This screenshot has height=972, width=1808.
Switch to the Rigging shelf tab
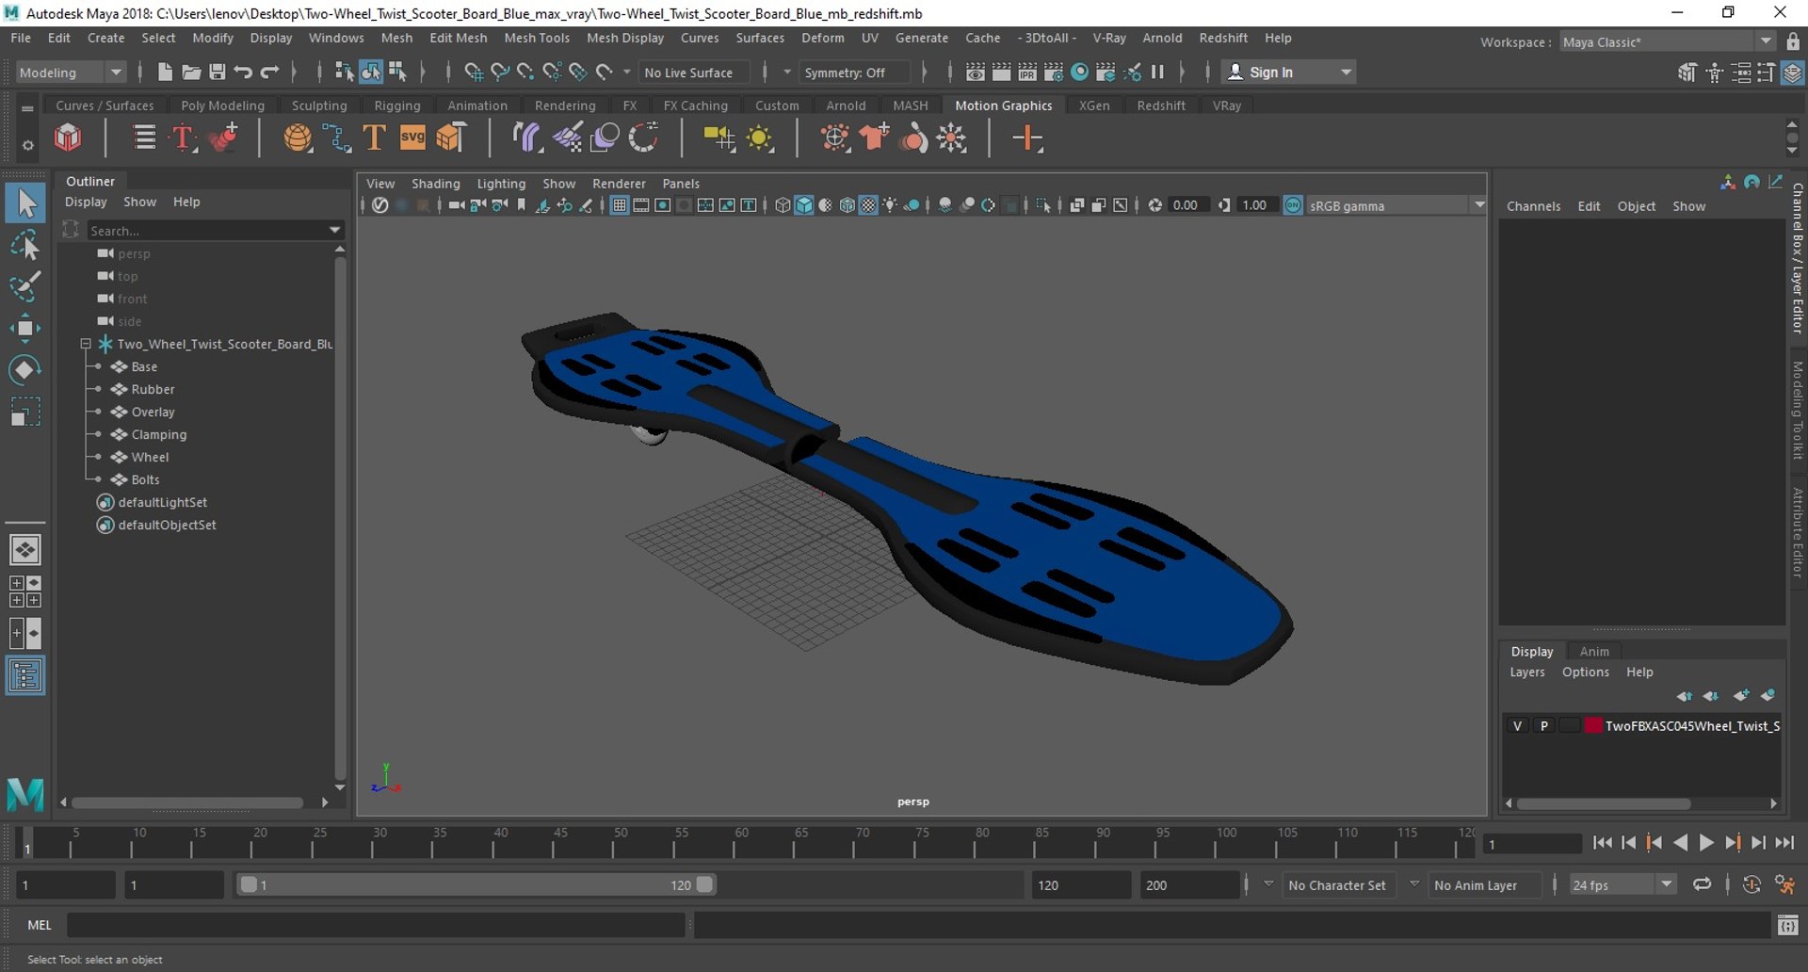[397, 105]
